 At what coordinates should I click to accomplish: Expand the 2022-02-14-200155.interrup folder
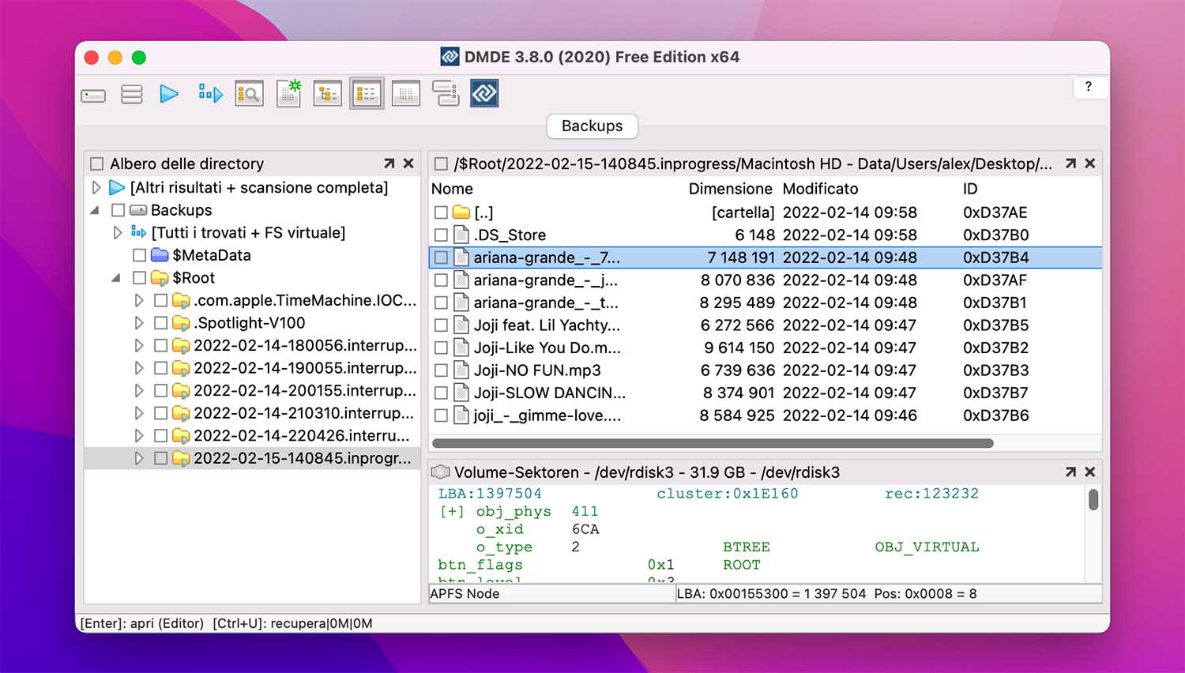139,390
